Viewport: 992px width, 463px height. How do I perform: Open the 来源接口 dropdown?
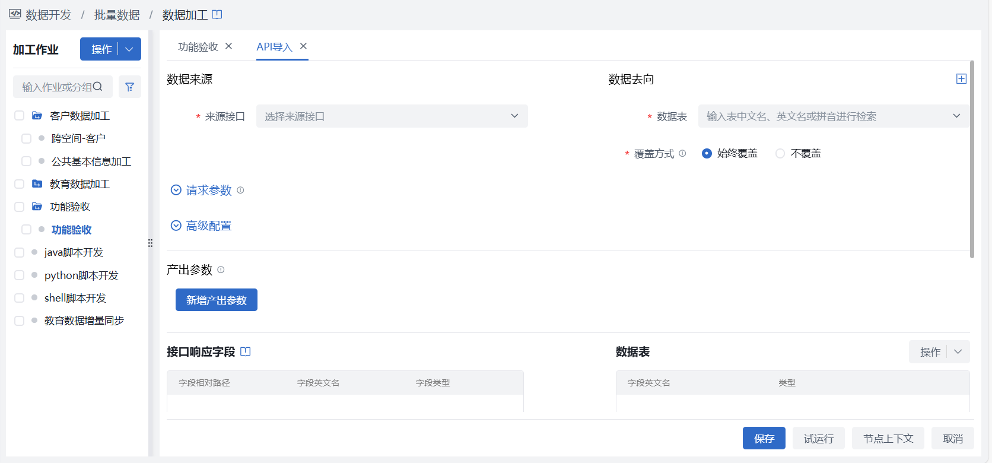(x=392, y=116)
